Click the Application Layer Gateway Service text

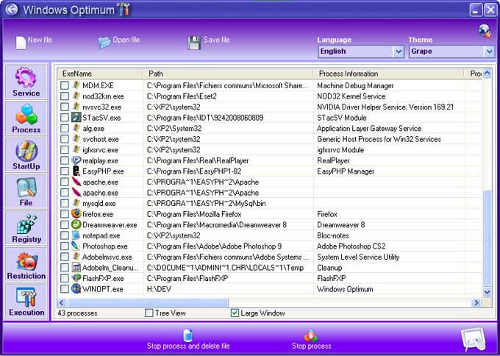click(x=369, y=129)
